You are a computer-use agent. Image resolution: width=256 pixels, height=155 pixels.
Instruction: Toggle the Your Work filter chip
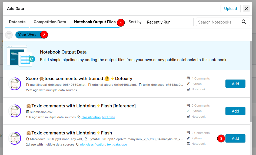click(x=27, y=35)
